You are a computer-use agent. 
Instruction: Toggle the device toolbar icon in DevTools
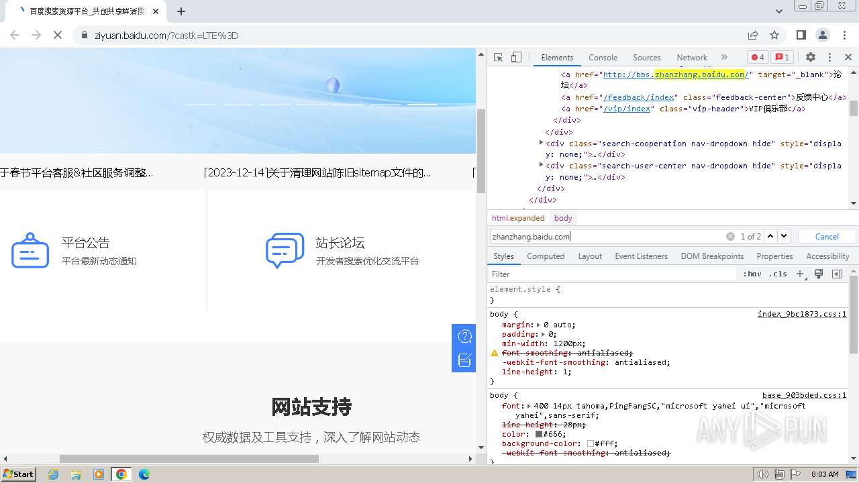tap(515, 57)
